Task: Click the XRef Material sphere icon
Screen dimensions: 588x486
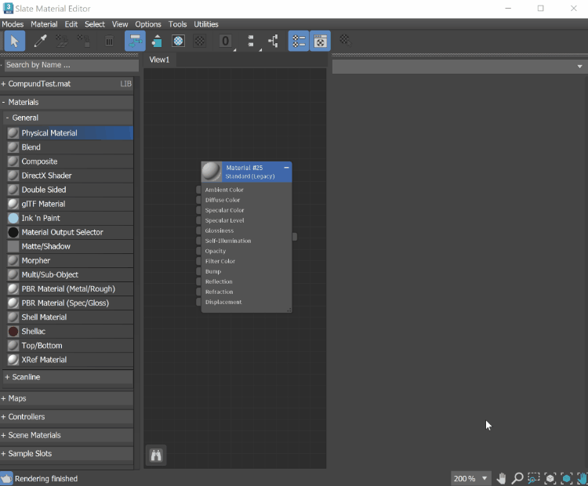Action: click(x=13, y=360)
